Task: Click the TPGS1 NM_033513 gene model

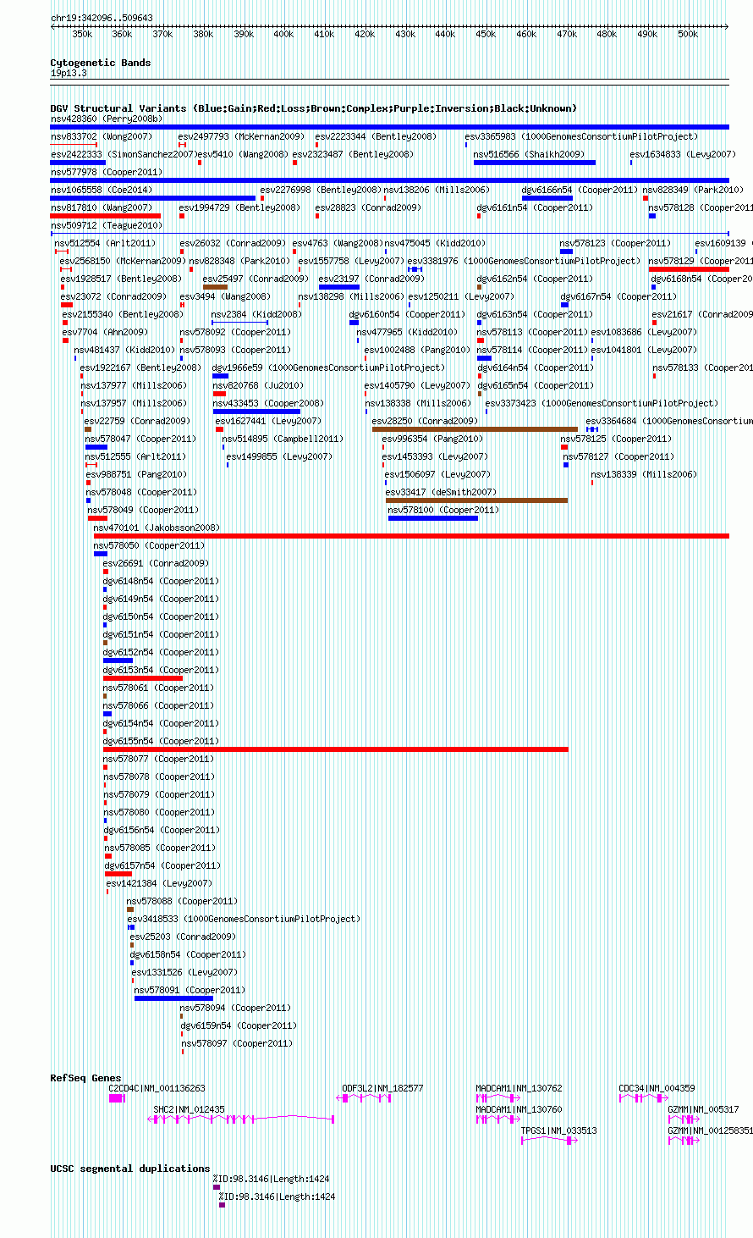Action: click(549, 1141)
